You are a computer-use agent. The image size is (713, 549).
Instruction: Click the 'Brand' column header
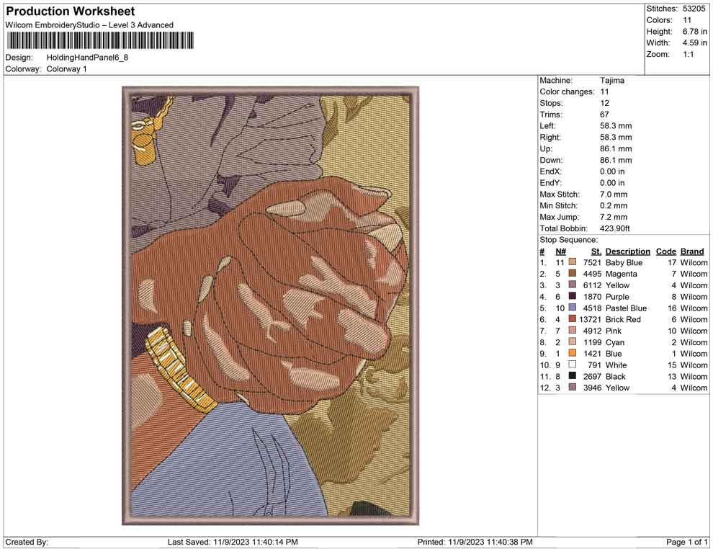(x=692, y=251)
